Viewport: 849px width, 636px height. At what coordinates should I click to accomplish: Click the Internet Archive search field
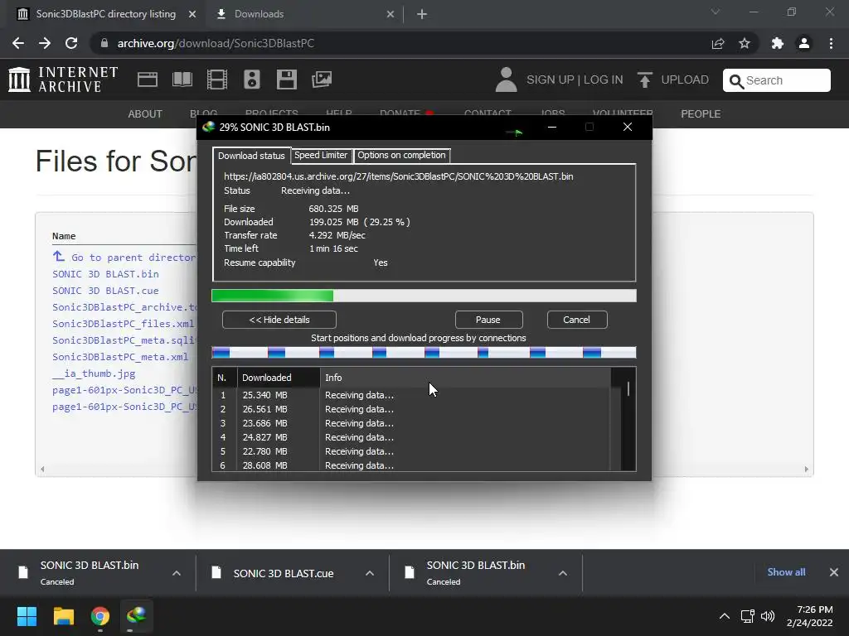pyautogui.click(x=776, y=80)
